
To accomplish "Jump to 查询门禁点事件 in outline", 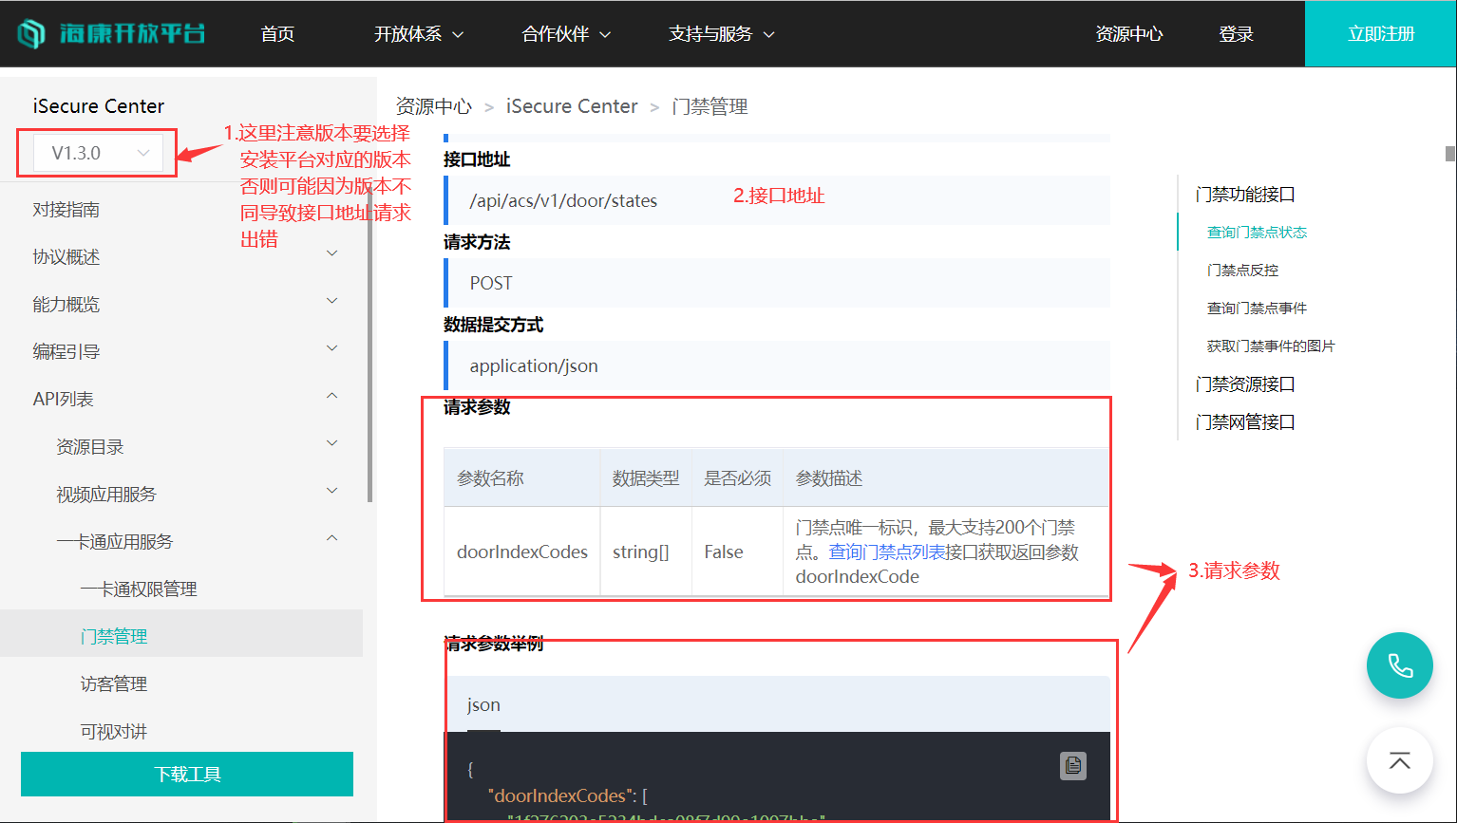I will [1257, 309].
